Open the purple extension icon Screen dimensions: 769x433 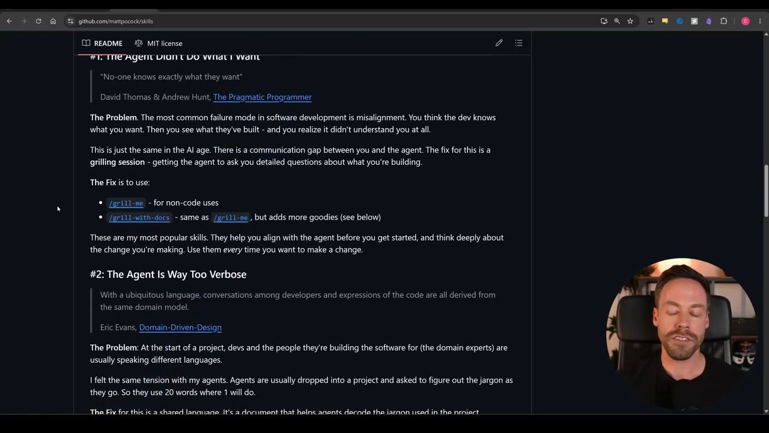click(x=709, y=21)
